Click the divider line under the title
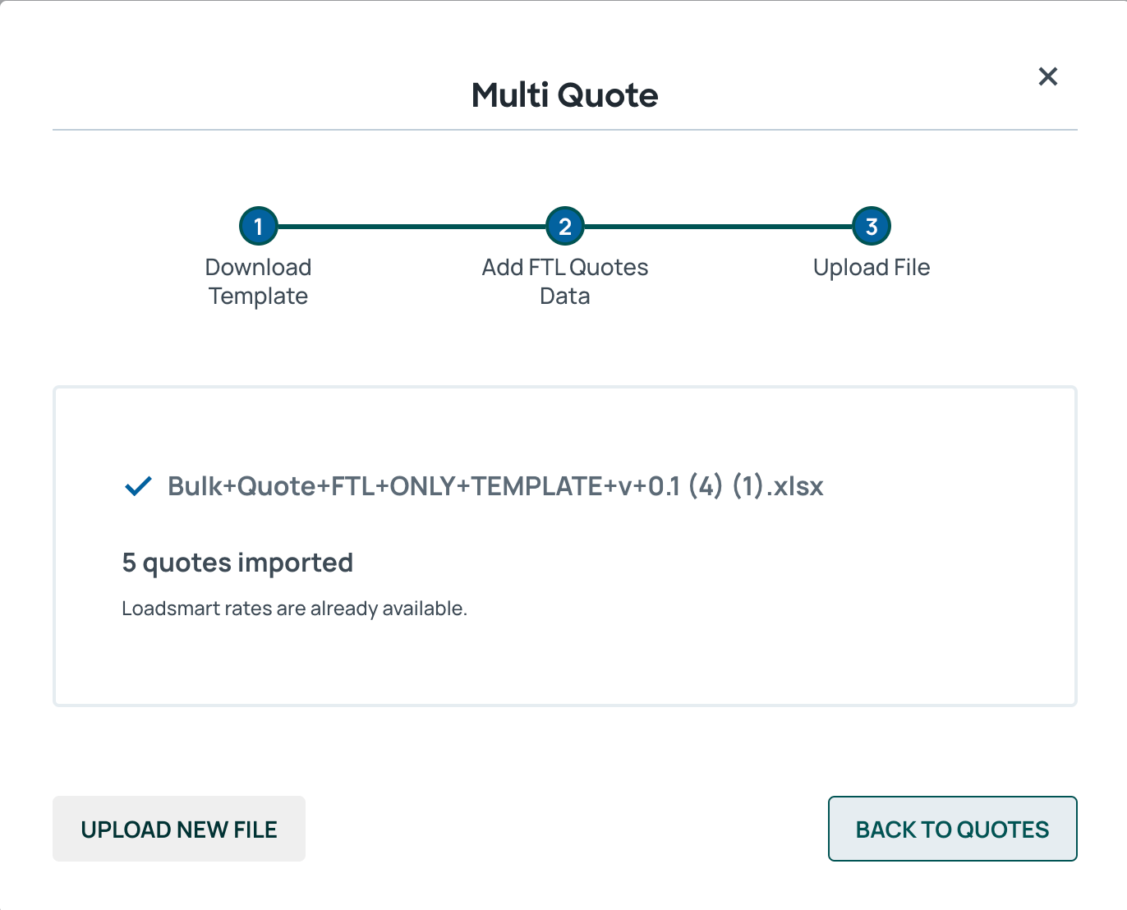 (564, 130)
